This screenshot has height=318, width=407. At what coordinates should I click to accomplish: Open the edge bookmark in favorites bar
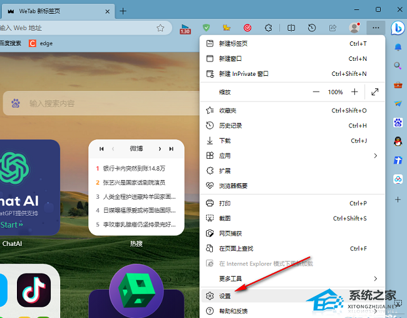click(x=41, y=43)
